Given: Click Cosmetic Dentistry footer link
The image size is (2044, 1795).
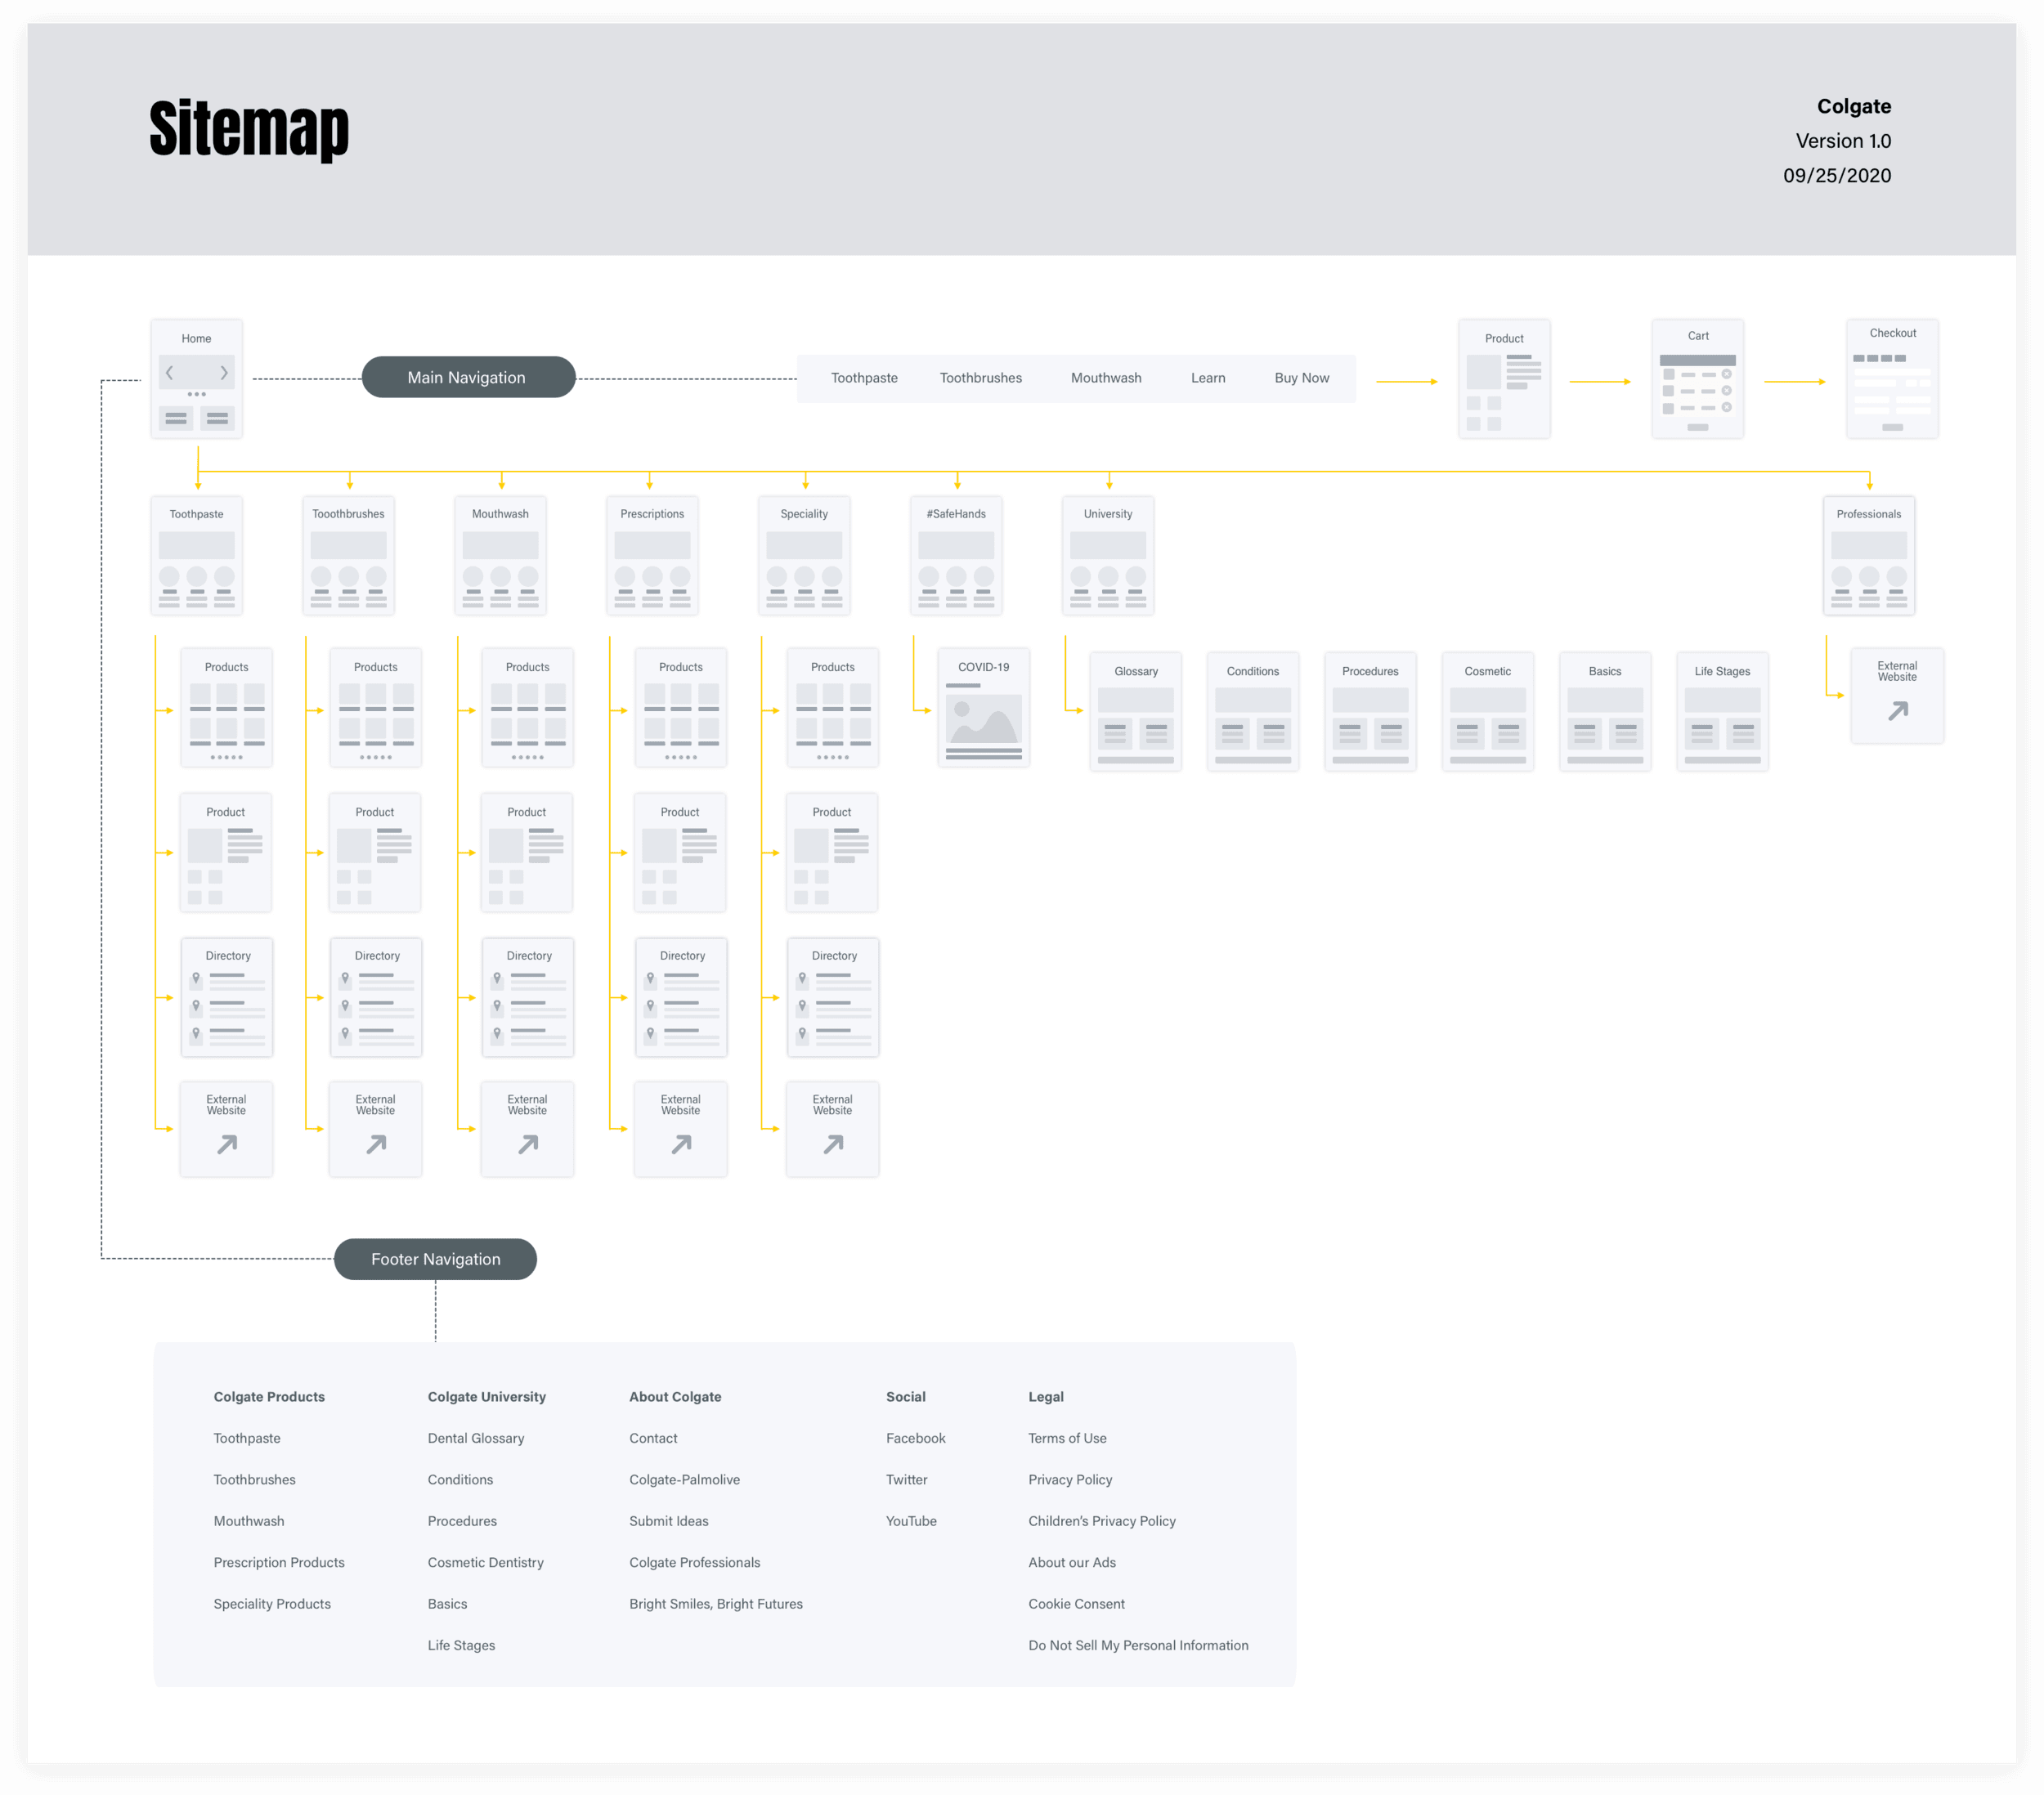Looking at the screenshot, I should click(x=486, y=1562).
